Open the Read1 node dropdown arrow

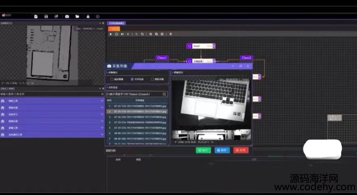click(x=214, y=46)
